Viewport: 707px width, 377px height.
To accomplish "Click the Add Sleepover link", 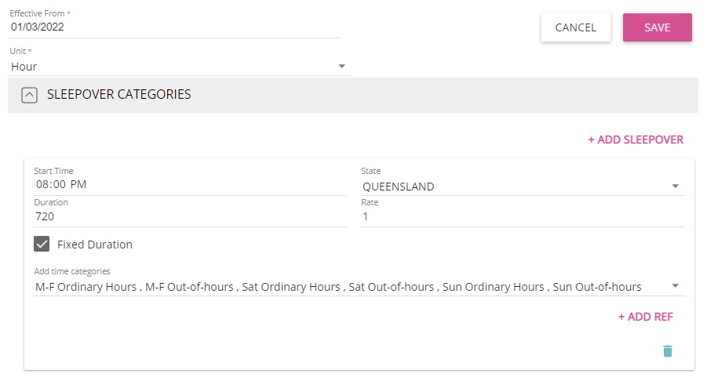I will (x=636, y=140).
